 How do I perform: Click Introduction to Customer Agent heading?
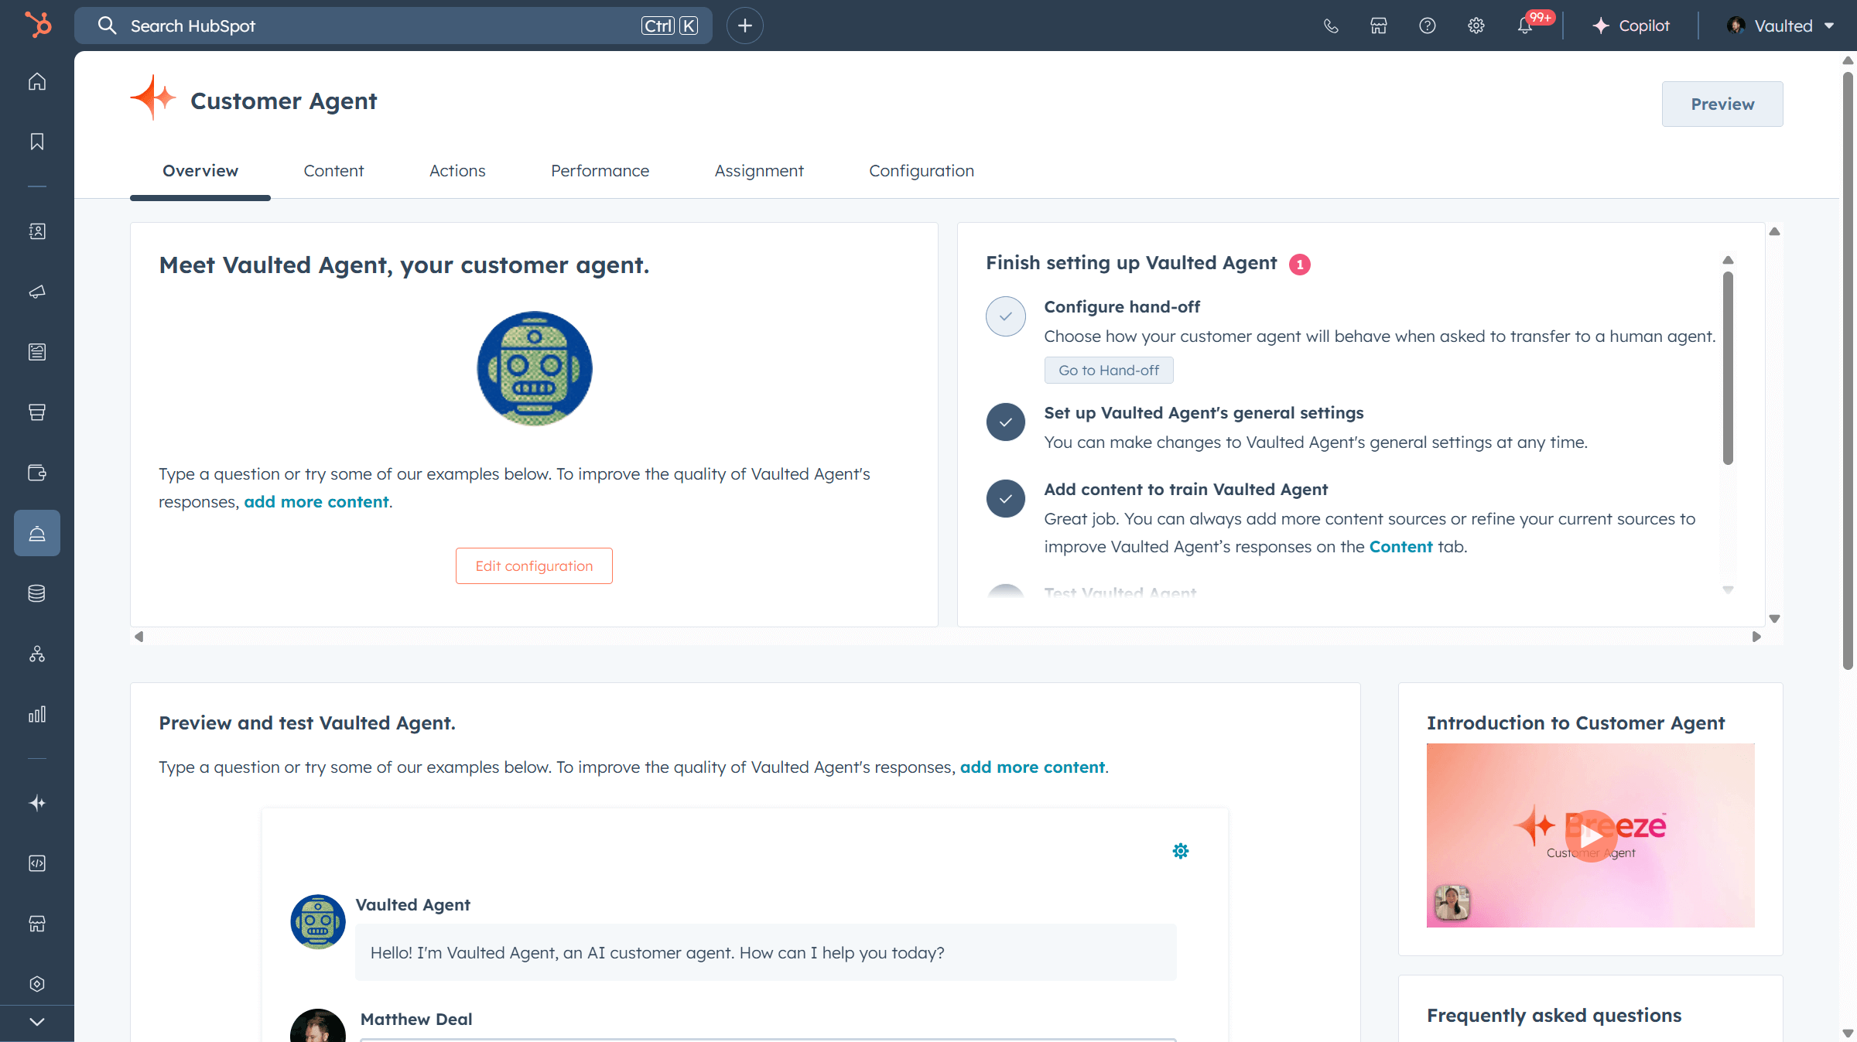click(x=1575, y=723)
